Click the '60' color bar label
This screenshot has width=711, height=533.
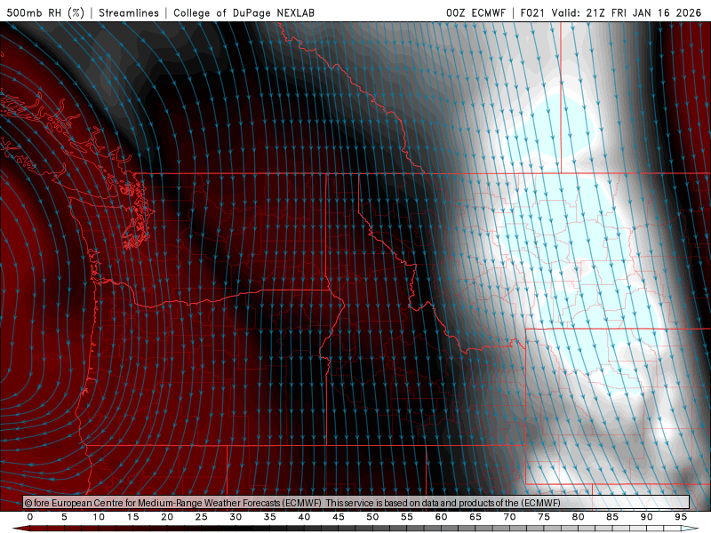click(441, 517)
